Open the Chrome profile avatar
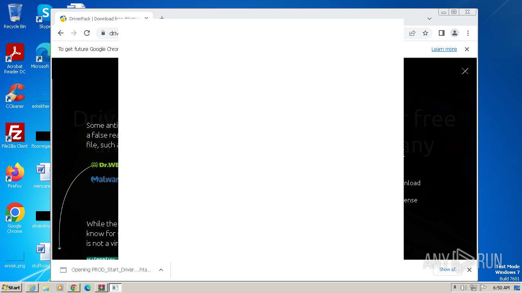 (455, 33)
